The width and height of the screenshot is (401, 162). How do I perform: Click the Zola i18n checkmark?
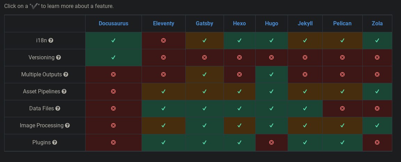click(x=377, y=40)
